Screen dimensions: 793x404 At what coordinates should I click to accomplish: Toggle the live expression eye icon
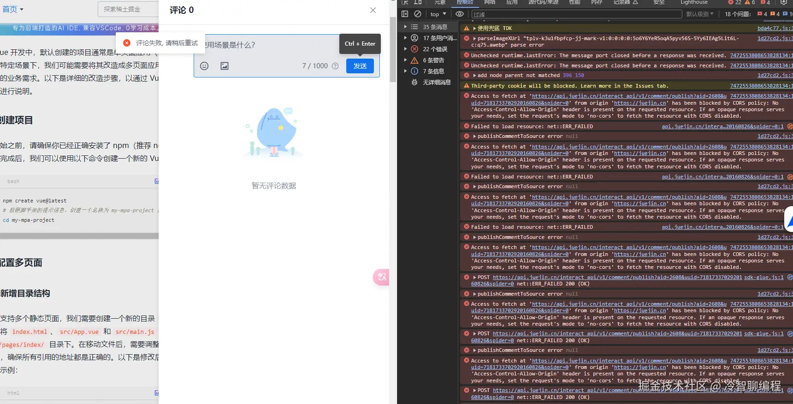460,14
